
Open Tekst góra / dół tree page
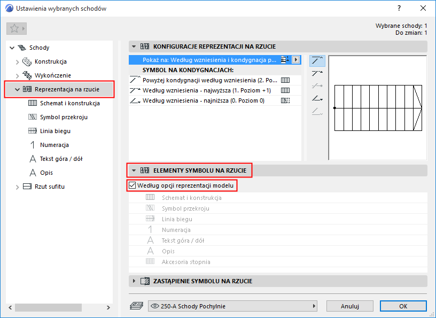[61, 159]
